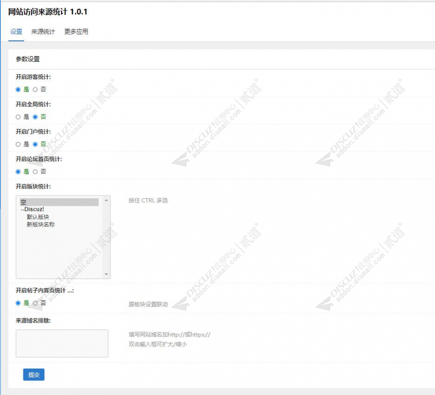Select 是 for 开启论坛首页统计
435x395 pixels.
[x=18, y=172]
